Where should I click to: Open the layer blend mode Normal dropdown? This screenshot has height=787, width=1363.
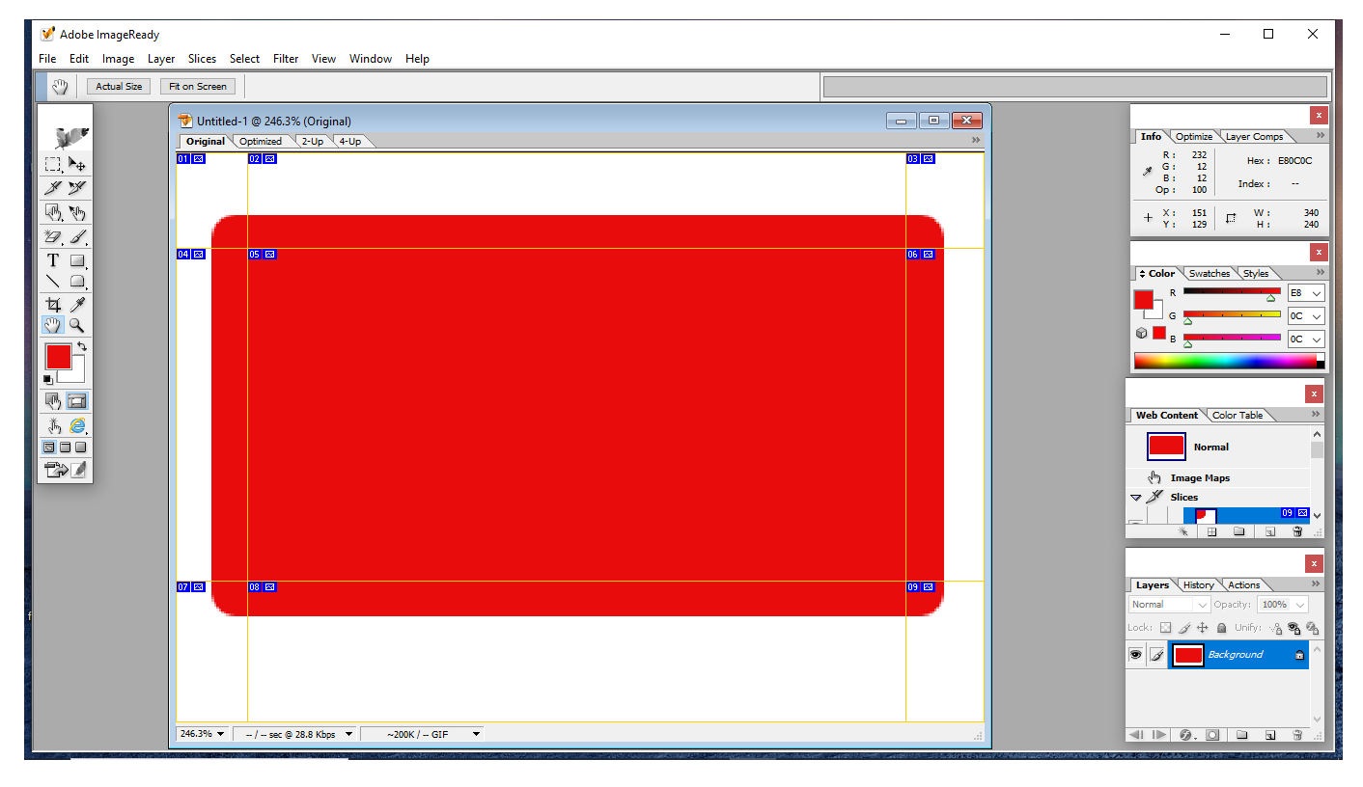pyautogui.click(x=1169, y=605)
